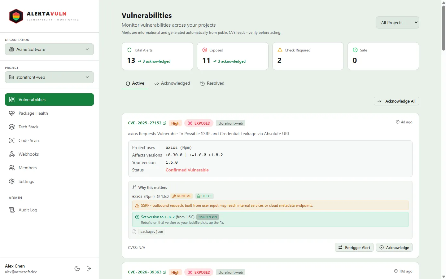Open Package Health in the sidebar
Screen dimensions: 446x279
(49, 113)
